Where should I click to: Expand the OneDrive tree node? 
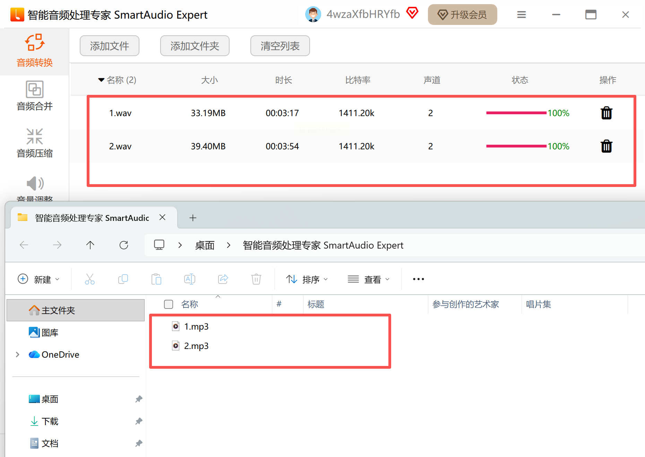pos(17,355)
